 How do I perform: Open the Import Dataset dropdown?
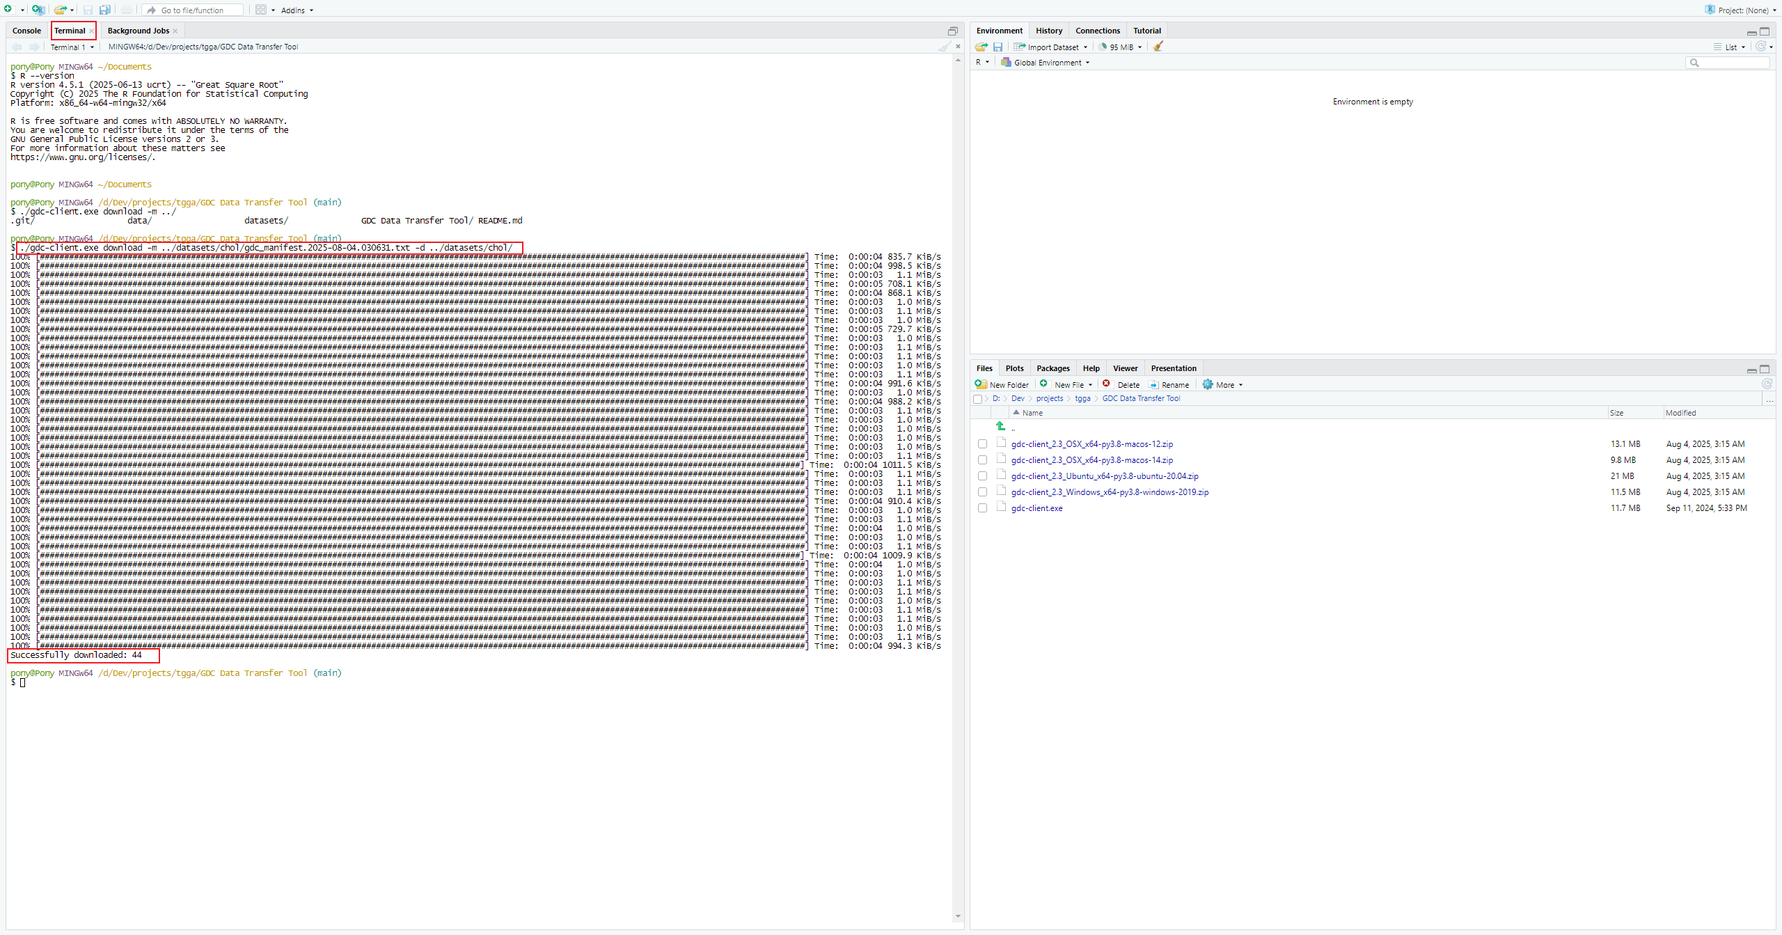tap(1051, 47)
